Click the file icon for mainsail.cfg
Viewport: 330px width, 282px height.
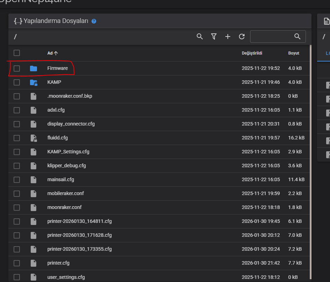coord(33,180)
